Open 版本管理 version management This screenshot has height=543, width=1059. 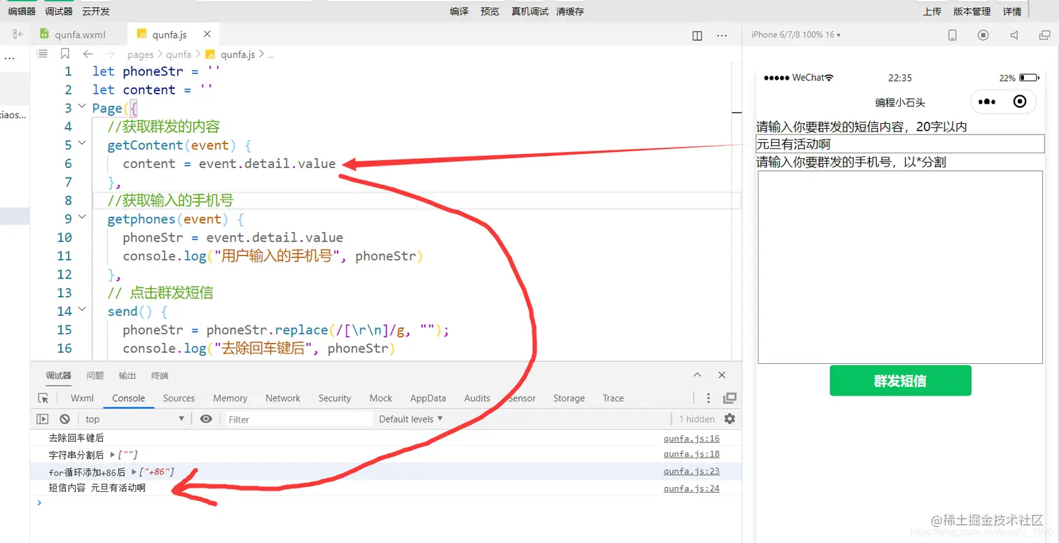[x=972, y=11]
